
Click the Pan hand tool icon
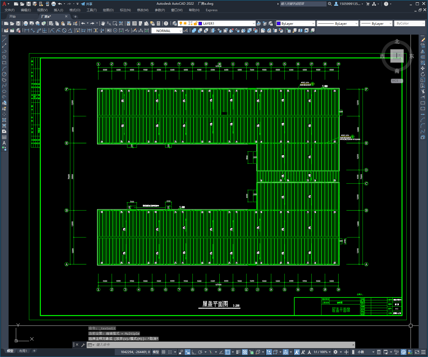(103, 23)
